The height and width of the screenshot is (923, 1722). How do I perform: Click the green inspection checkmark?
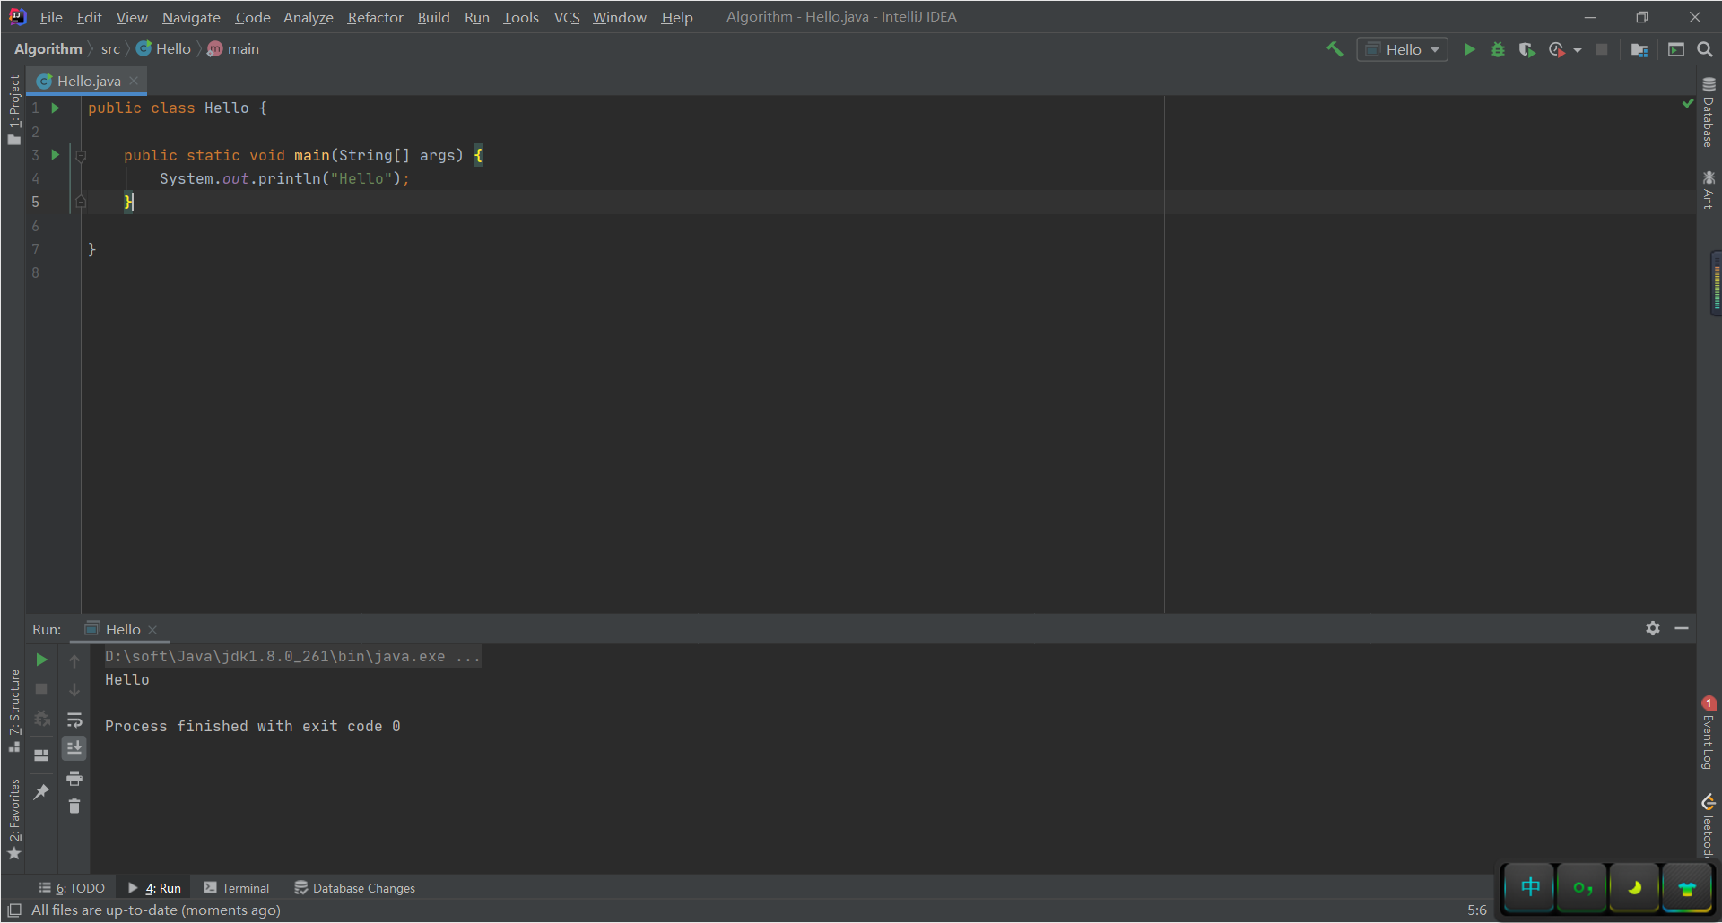point(1687,104)
